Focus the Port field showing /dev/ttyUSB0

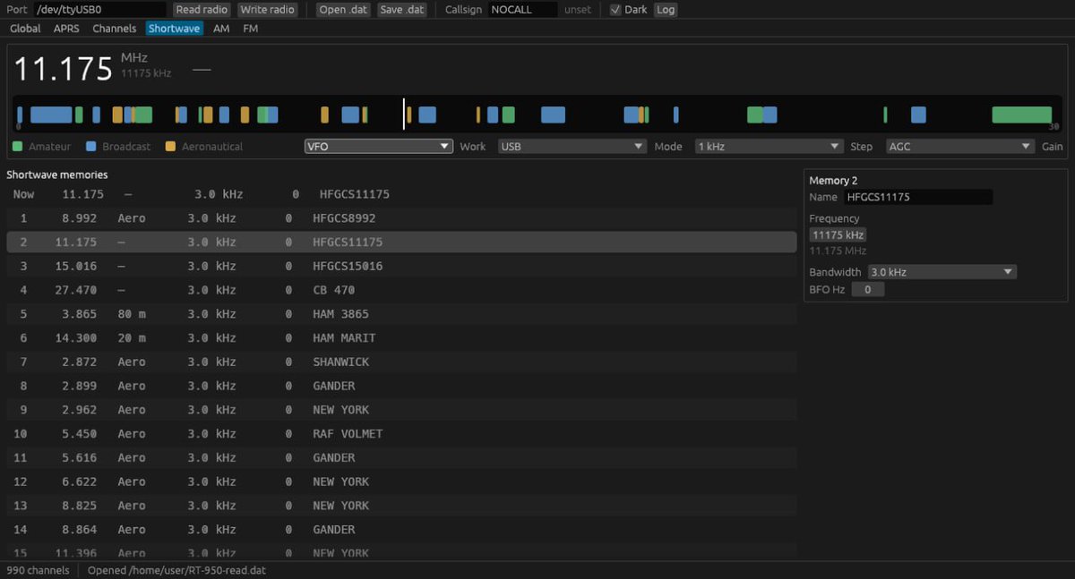pos(100,10)
